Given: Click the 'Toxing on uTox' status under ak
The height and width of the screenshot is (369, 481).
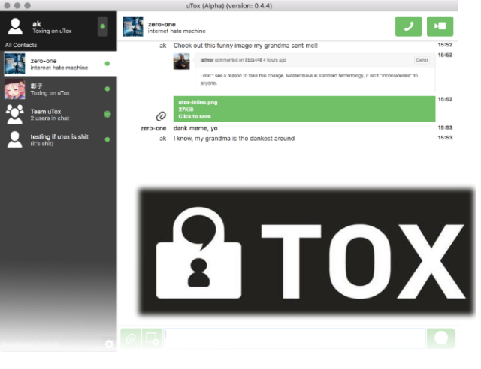Looking at the screenshot, I should (x=52, y=31).
